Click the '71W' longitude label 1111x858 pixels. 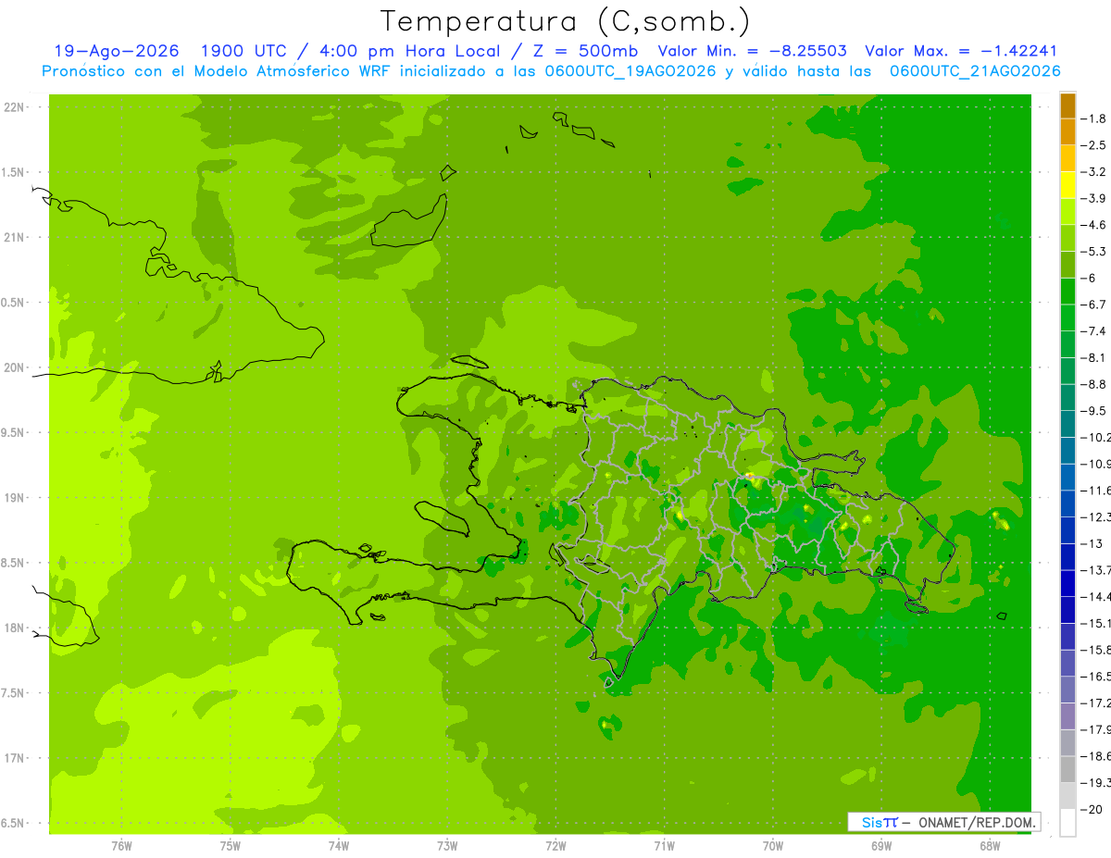tap(664, 846)
